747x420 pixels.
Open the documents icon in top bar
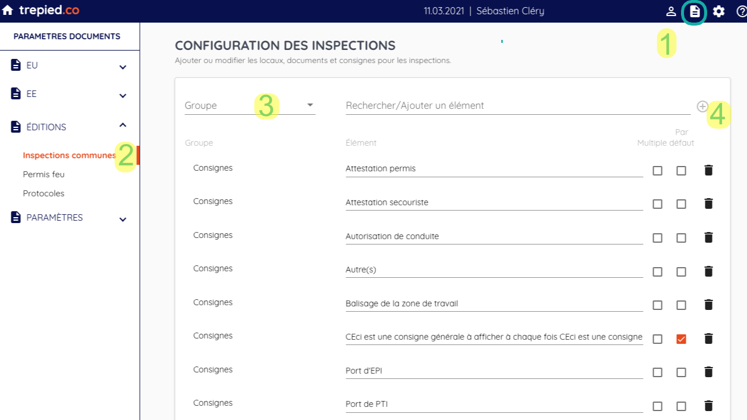tap(694, 11)
